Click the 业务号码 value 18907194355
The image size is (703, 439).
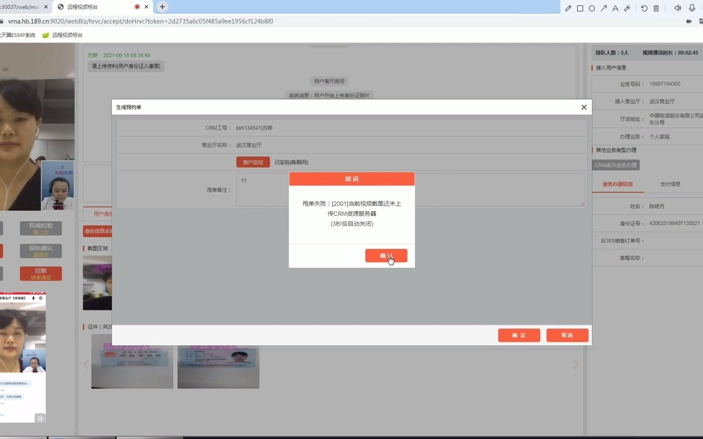(665, 84)
